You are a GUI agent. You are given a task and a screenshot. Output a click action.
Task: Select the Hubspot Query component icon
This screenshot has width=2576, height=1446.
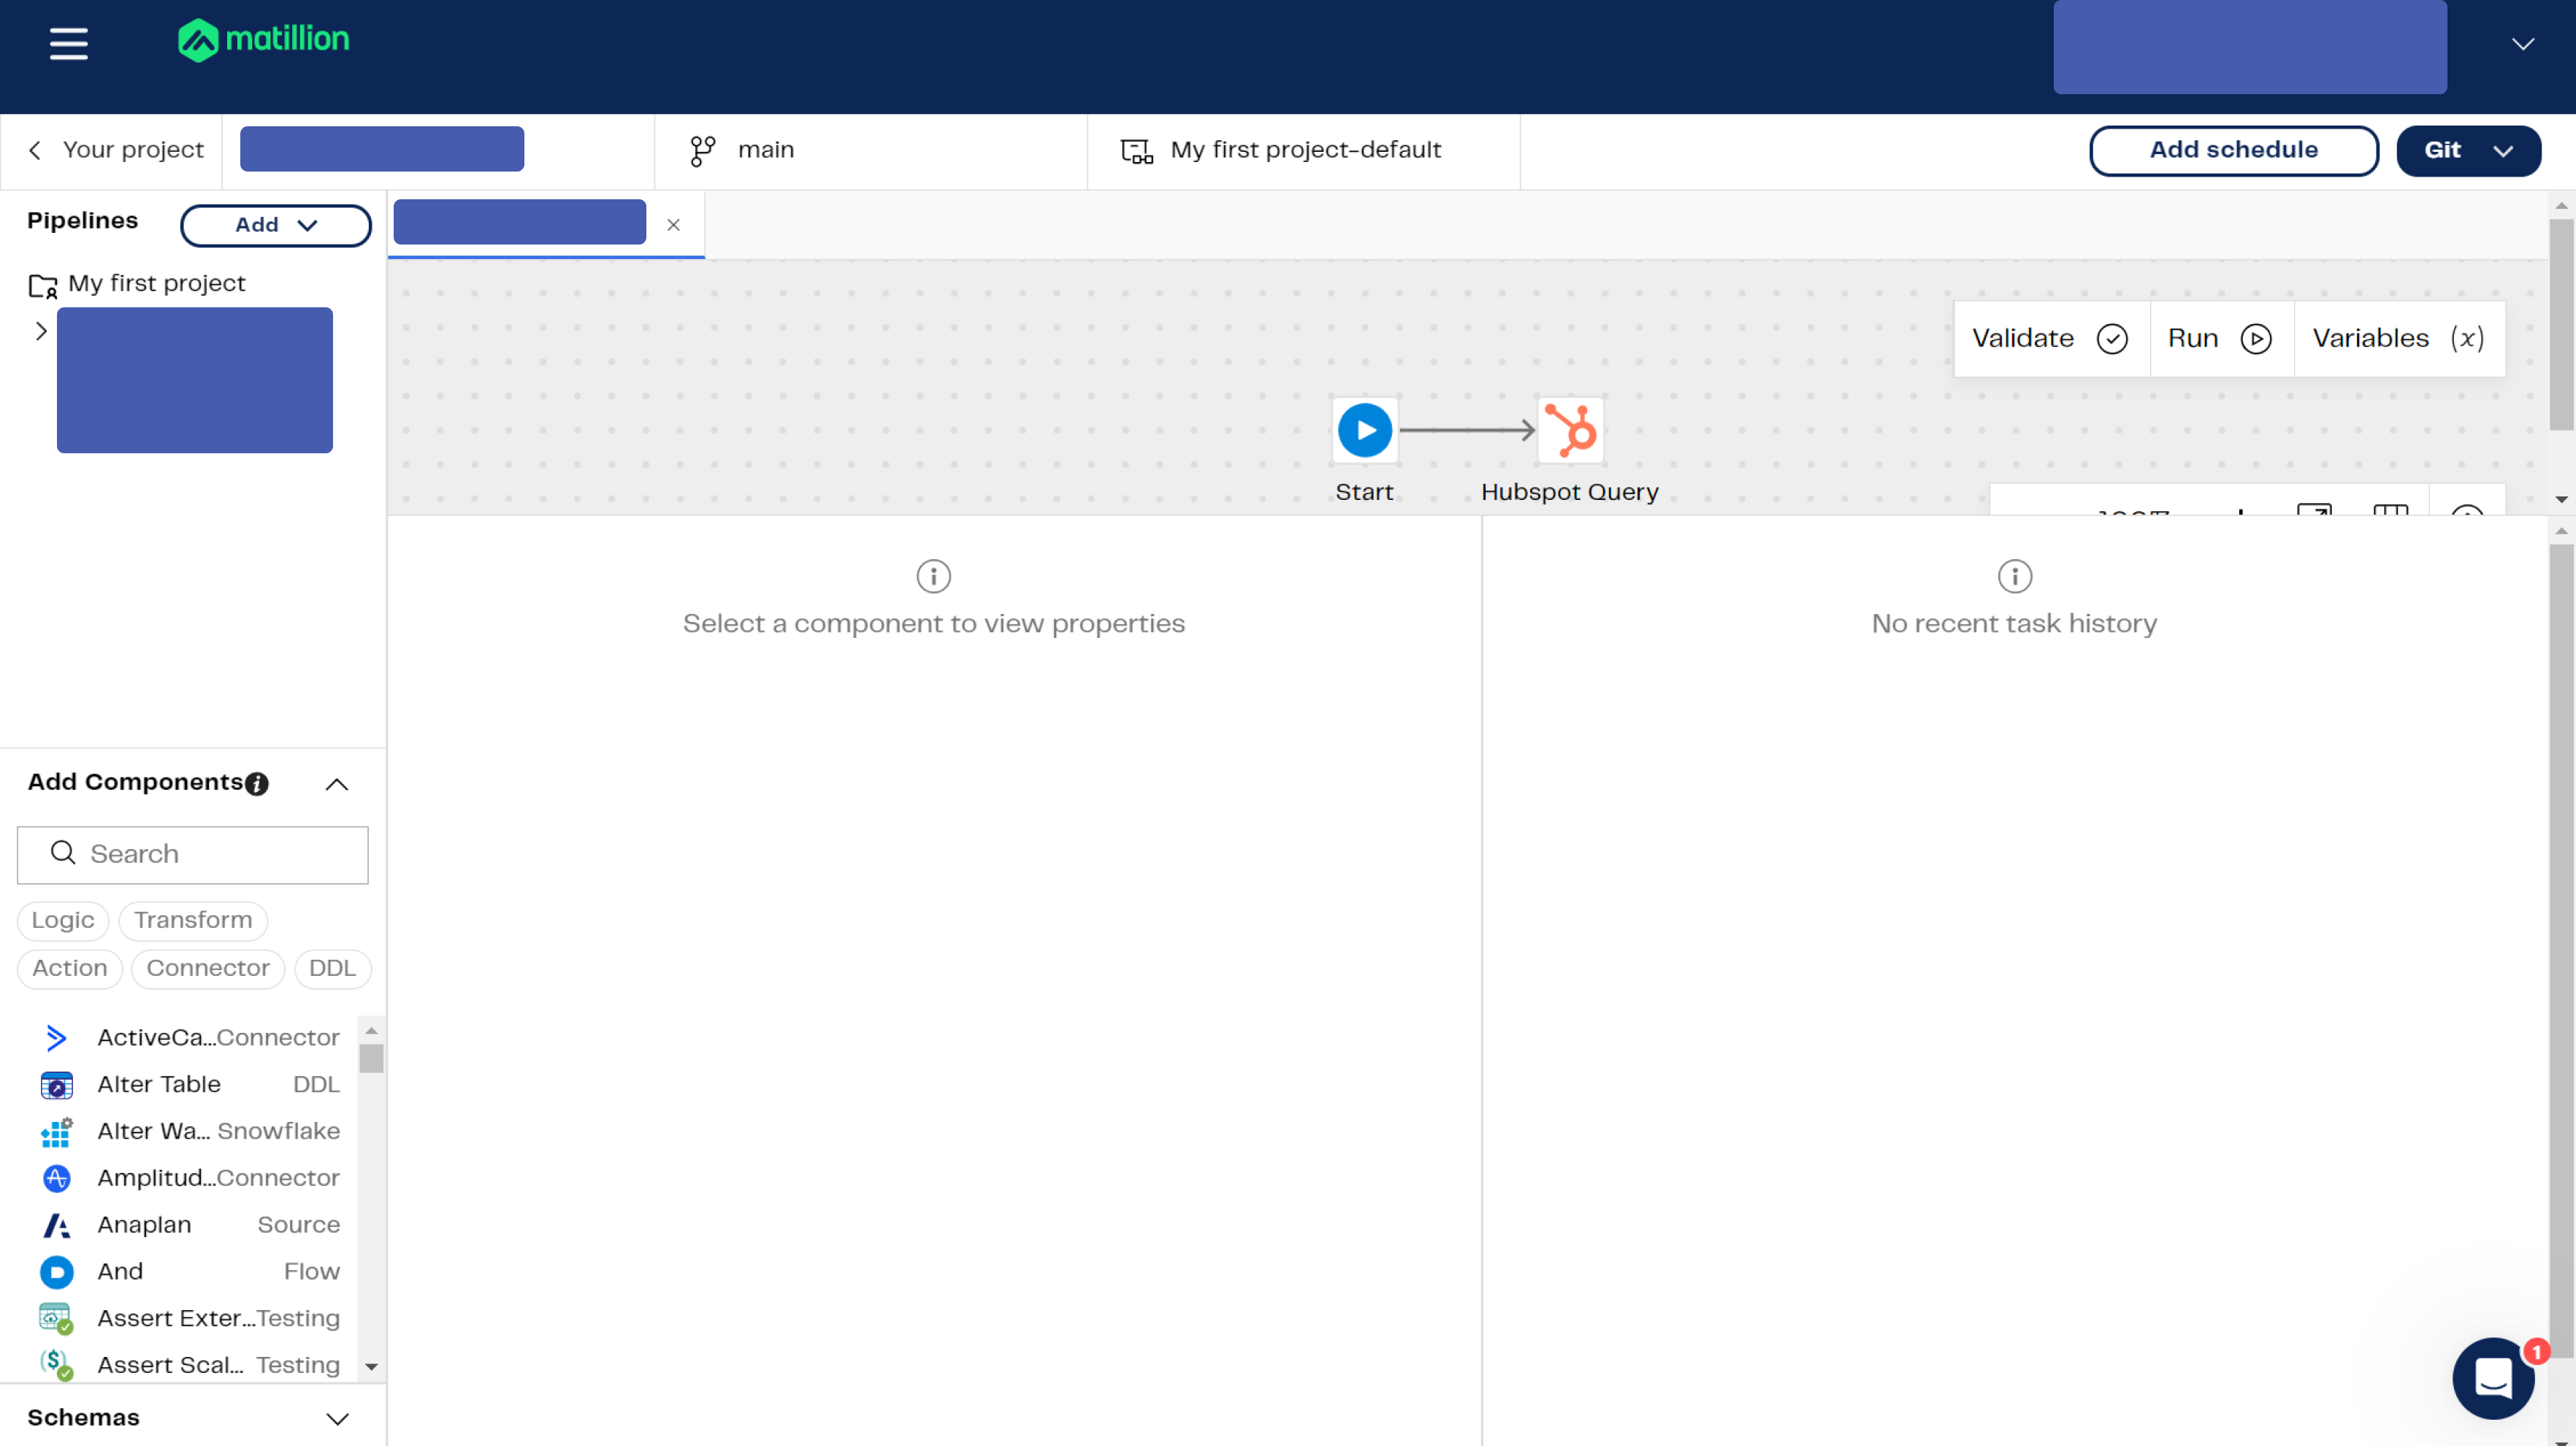tap(1569, 430)
